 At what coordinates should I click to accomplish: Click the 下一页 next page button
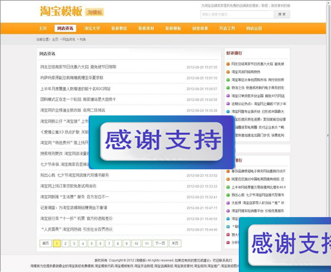pos(160,244)
